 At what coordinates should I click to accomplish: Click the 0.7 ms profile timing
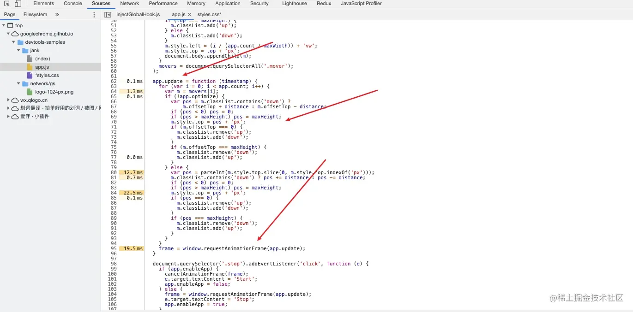(132, 177)
